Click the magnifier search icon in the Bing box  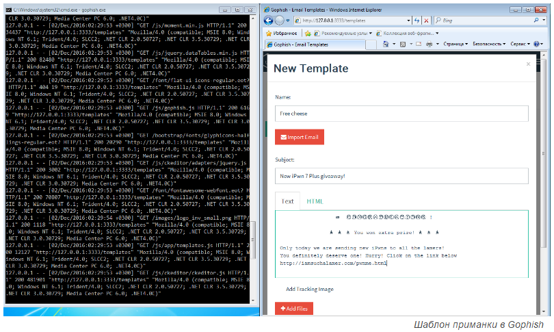pos(536,21)
